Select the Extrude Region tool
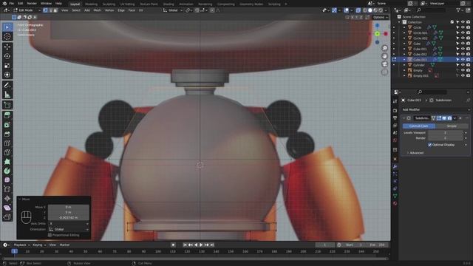Image resolution: width=473 pixels, height=266 pixels. pyautogui.click(x=7, y=115)
